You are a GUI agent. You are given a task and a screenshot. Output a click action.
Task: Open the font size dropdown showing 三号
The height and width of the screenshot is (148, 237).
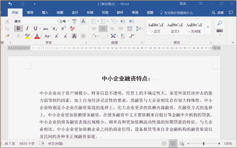64,22
